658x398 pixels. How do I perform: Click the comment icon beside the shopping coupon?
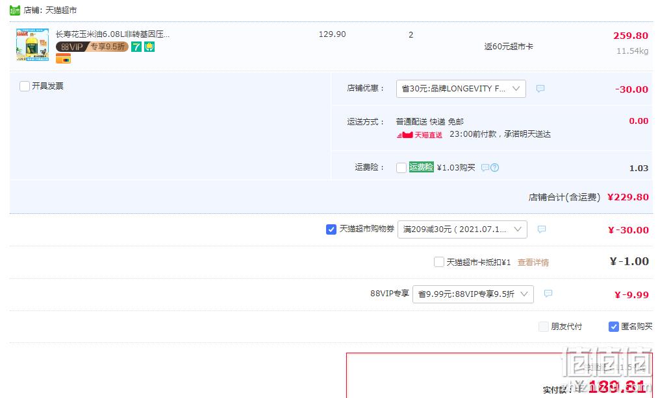[542, 229]
